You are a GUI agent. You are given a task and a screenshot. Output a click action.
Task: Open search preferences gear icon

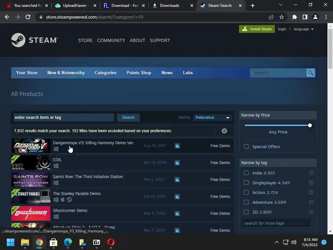(224, 131)
